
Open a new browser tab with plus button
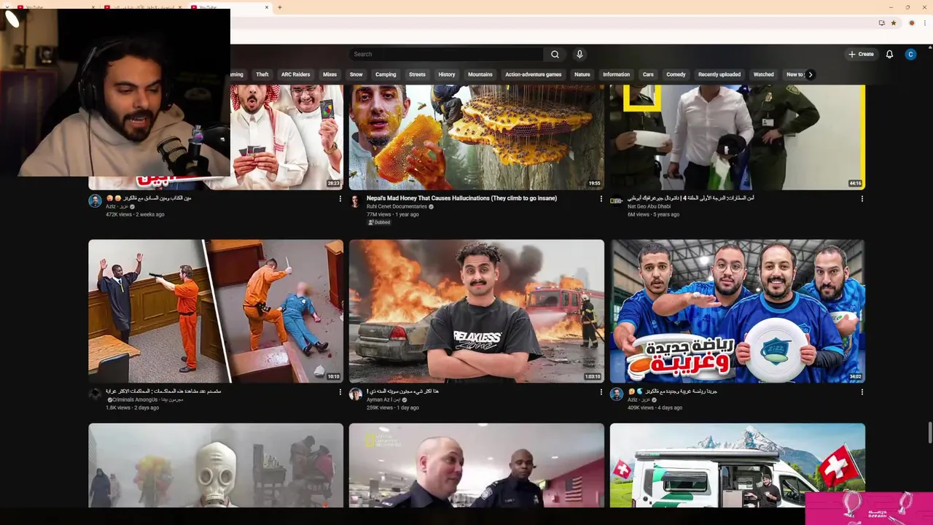coord(279,7)
